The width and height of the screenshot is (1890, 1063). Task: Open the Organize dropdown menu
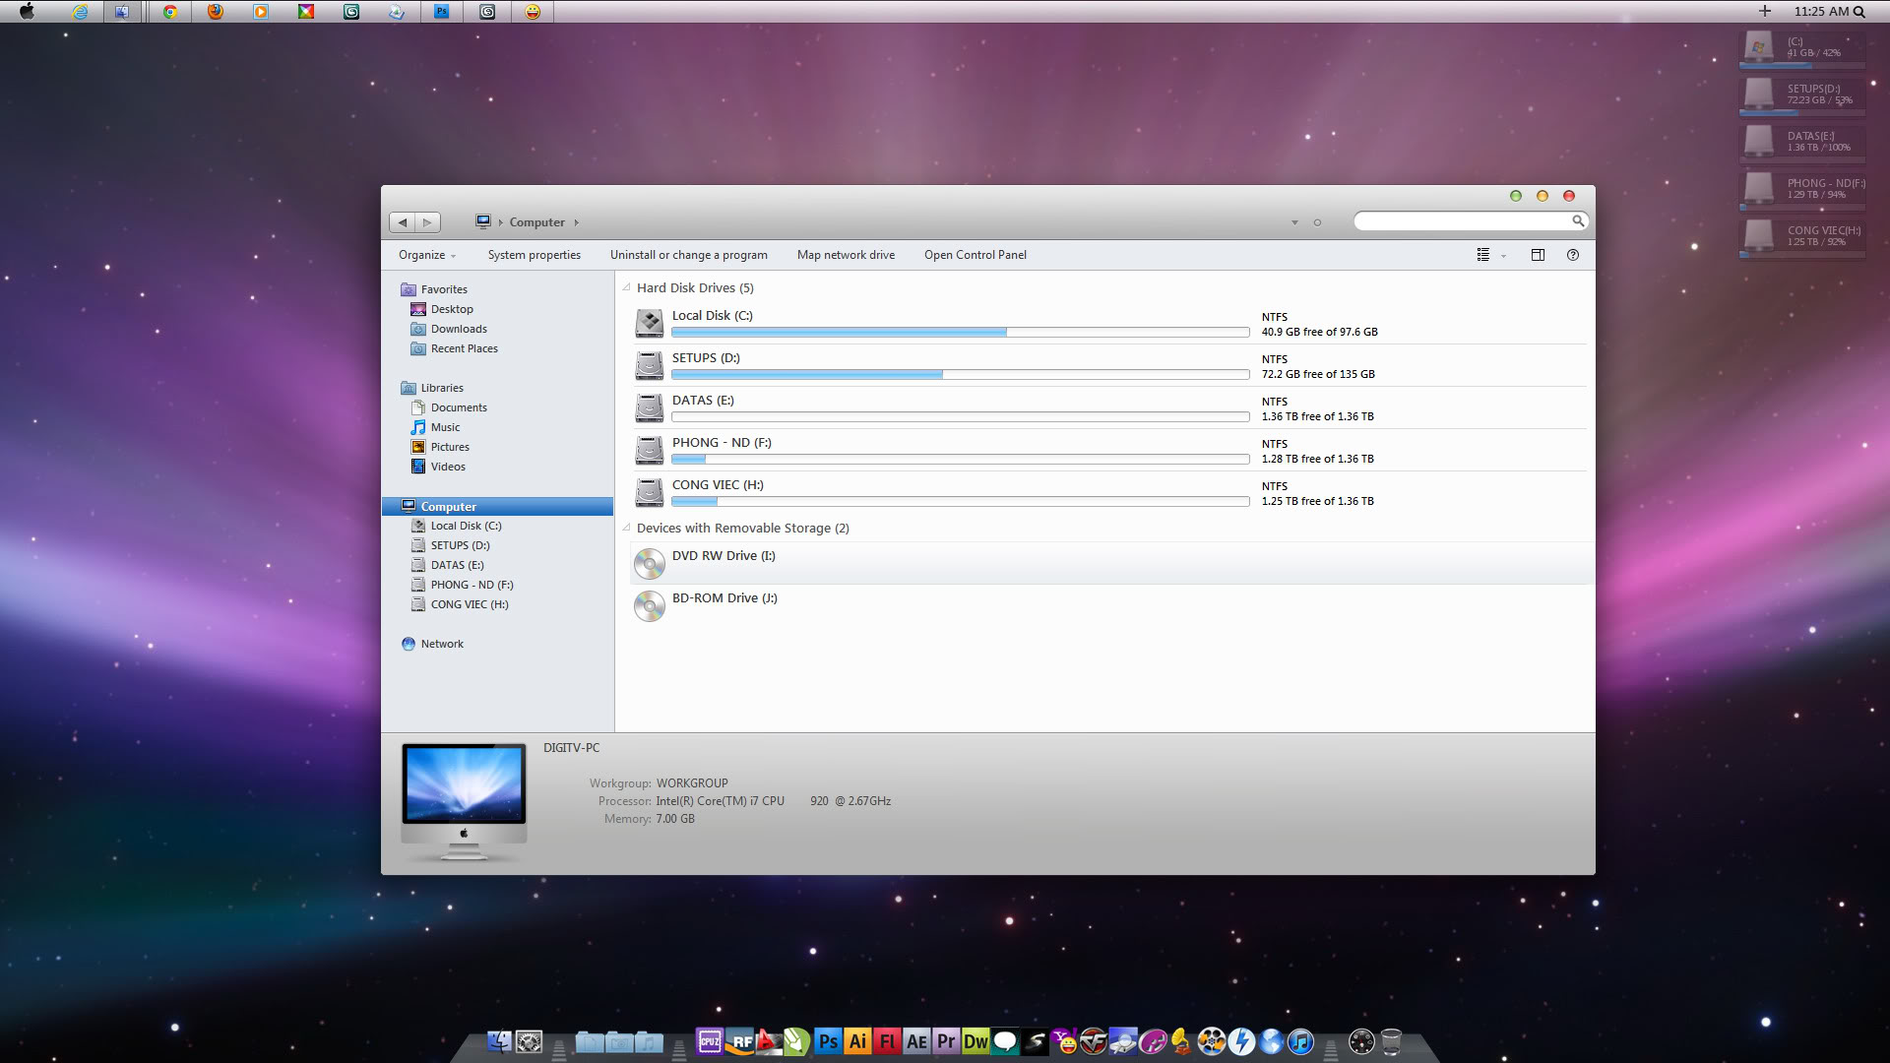coord(427,255)
